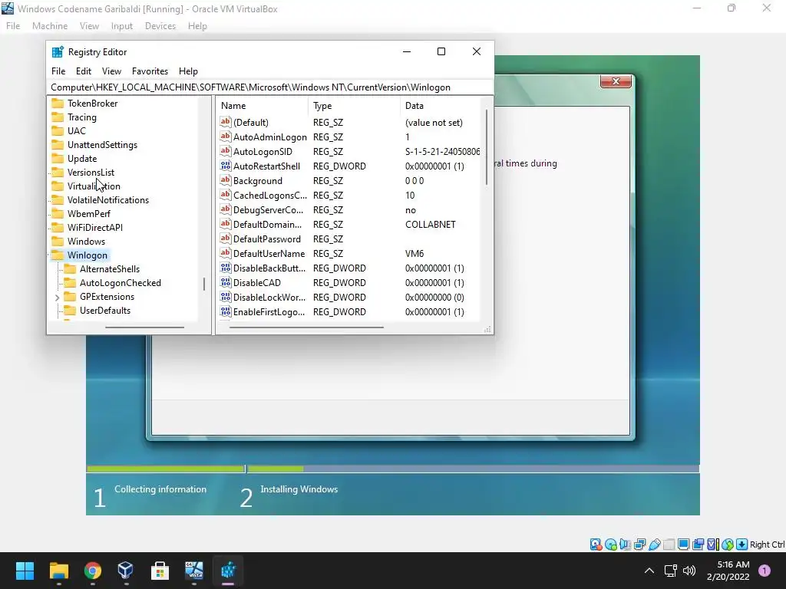Viewport: 786px width, 589px height.
Task: Click the AutoRestartShell DWORD value icon
Action: [x=226, y=166]
